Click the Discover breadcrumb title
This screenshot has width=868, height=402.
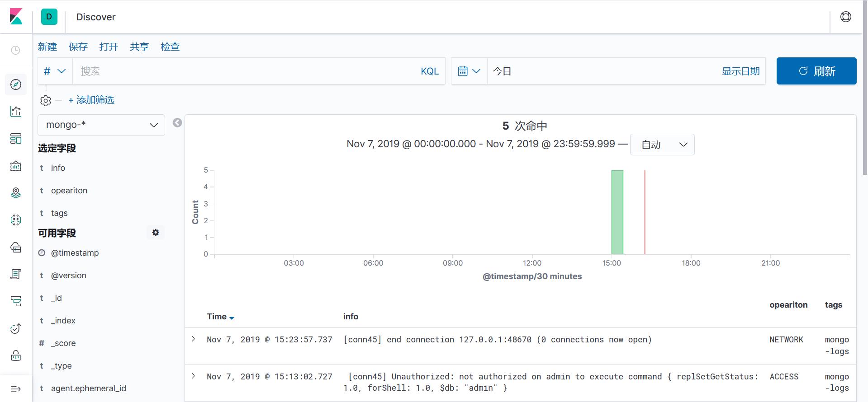click(x=96, y=17)
